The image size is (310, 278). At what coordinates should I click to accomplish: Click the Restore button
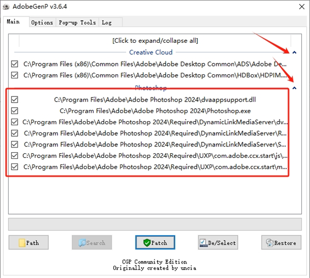pyautogui.click(x=282, y=242)
